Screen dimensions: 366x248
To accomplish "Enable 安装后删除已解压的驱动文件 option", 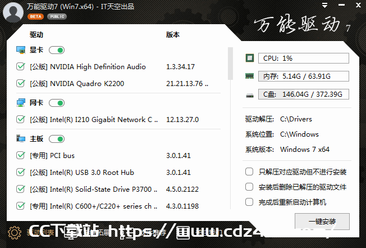I will [249, 187].
